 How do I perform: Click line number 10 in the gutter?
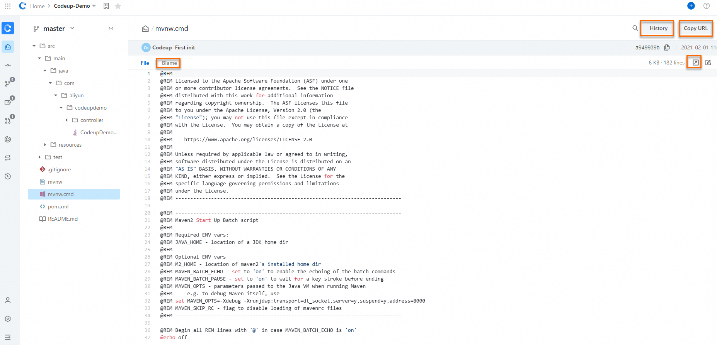147,140
